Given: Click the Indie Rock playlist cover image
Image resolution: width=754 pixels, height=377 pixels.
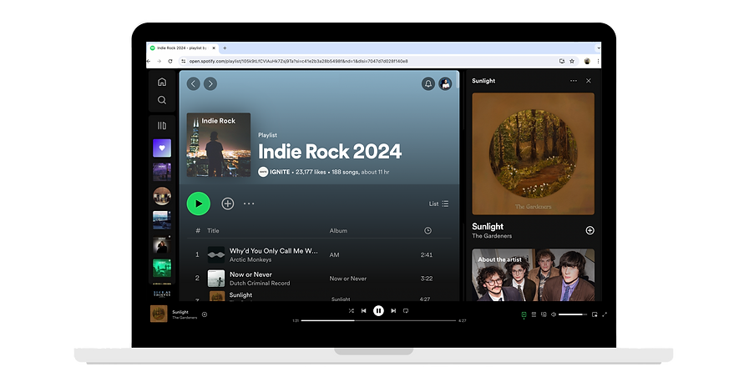Looking at the screenshot, I should pos(219,144).
